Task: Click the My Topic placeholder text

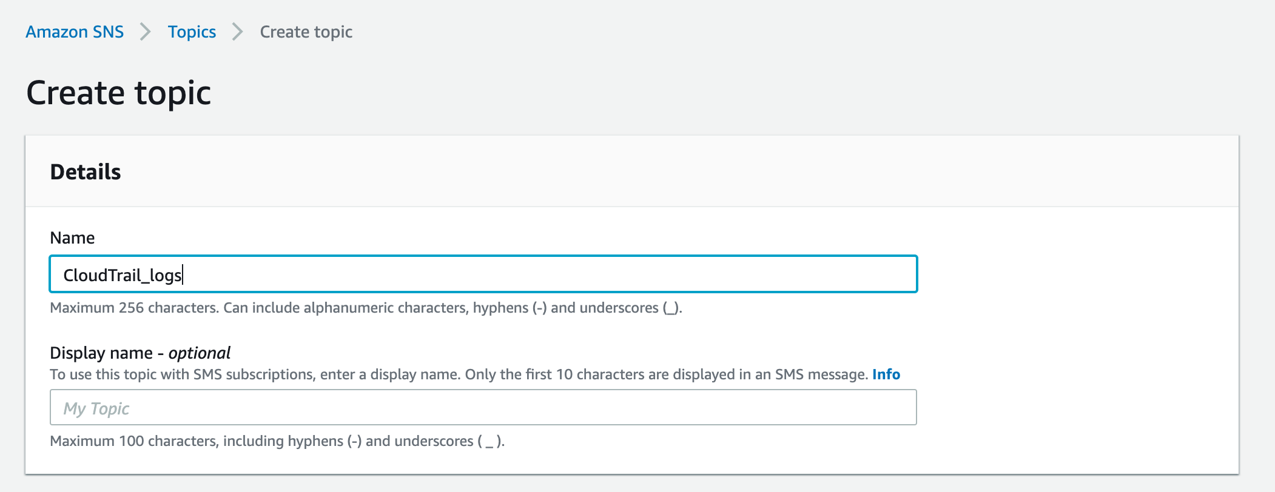Action: coord(96,408)
